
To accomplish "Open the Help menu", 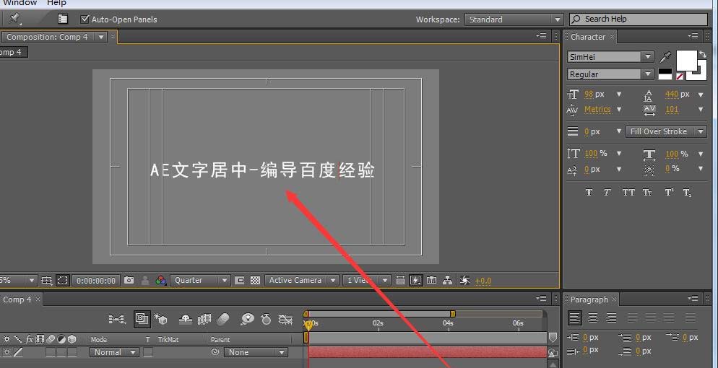I will click(56, 3).
